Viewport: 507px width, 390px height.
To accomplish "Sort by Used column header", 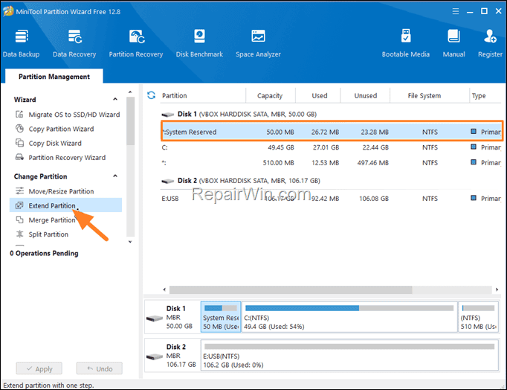I will click(x=320, y=95).
